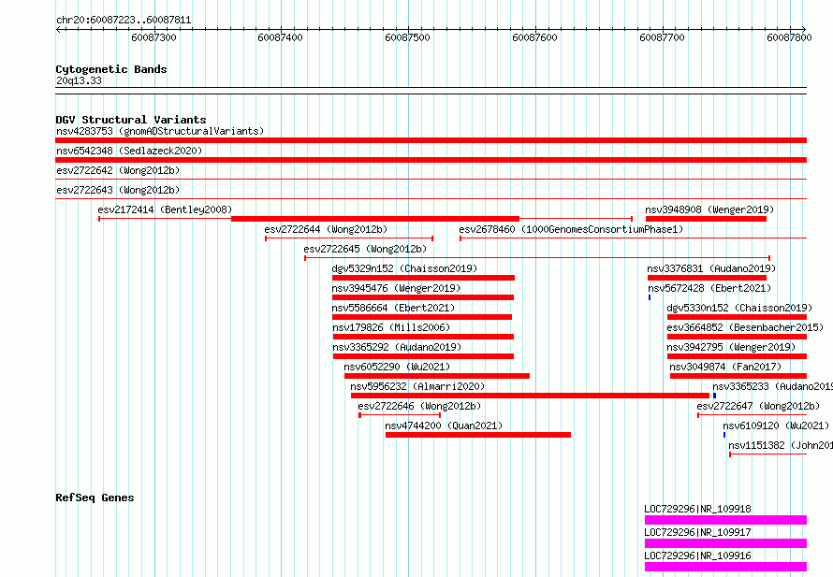The width and height of the screenshot is (833, 577).
Task: Select the nsv3948908 Wenger2019 label
Action: click(x=709, y=209)
